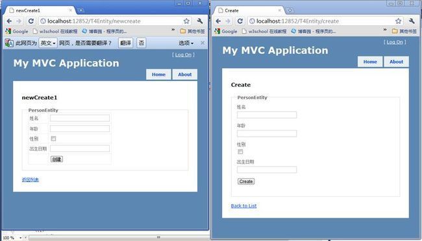The height and width of the screenshot is (241, 422).
Task: Click 出生日期 input in Create form
Action: 267,170
